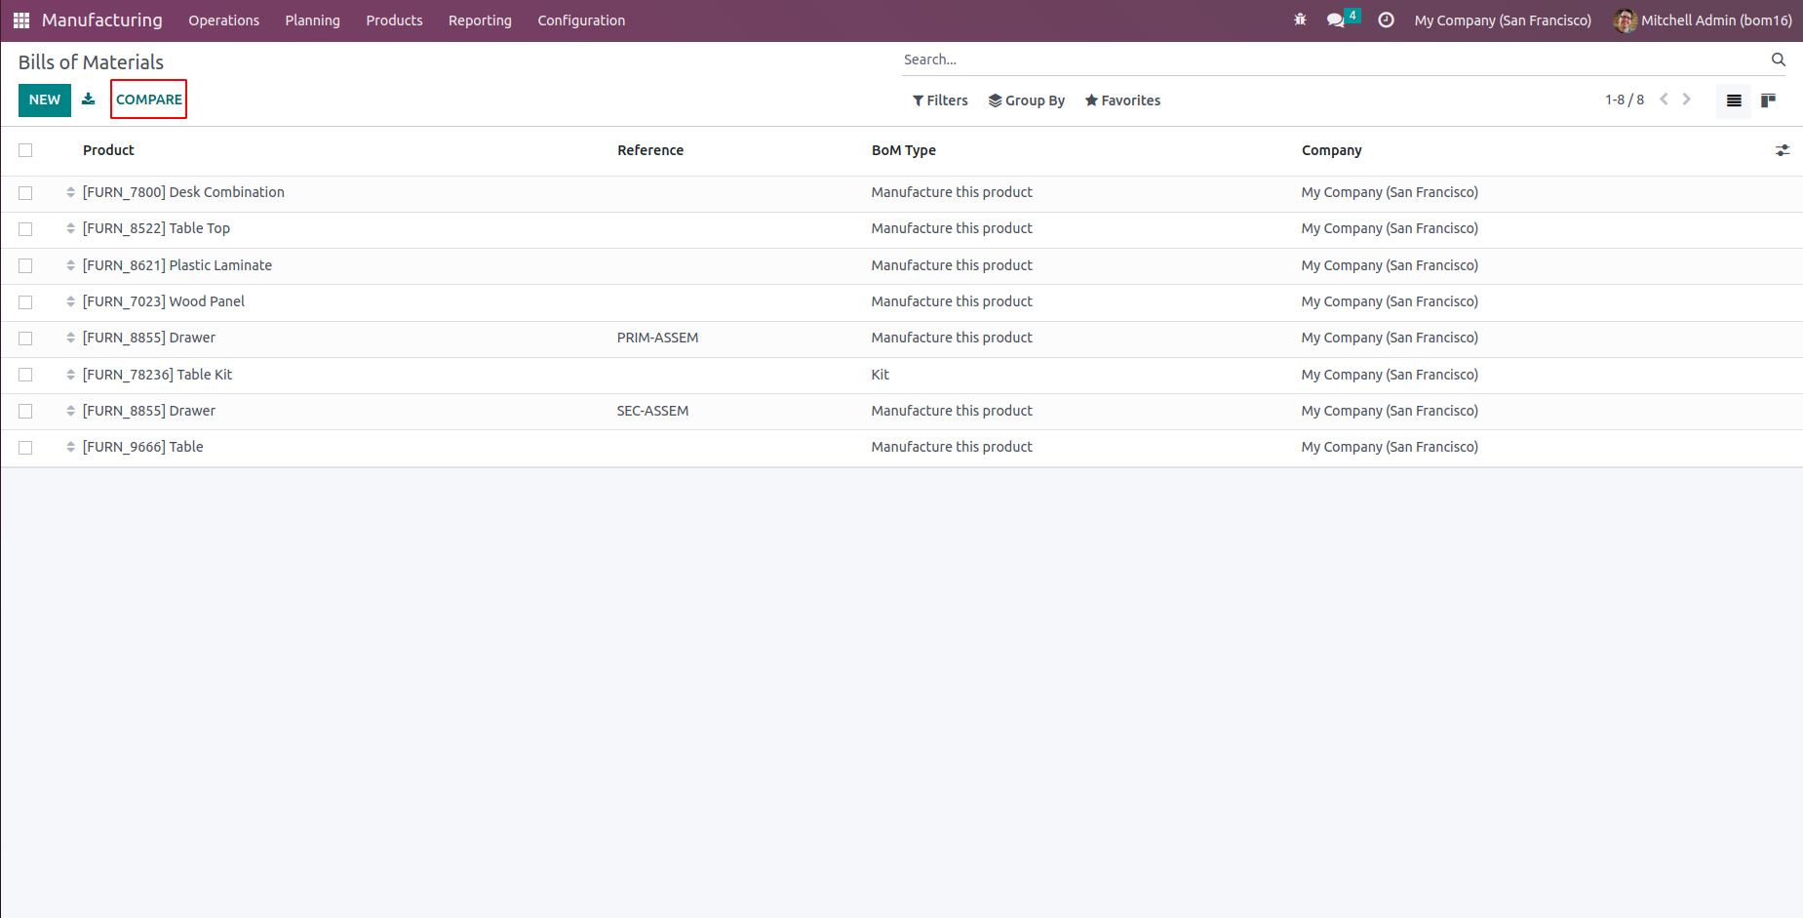The height and width of the screenshot is (918, 1803).
Task: Open the [FURN_7800] Desk Combination record
Action: pyautogui.click(x=183, y=192)
